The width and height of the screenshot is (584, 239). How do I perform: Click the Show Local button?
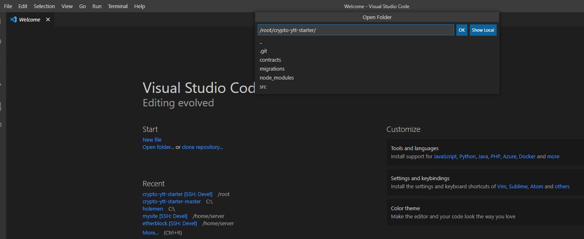point(483,30)
